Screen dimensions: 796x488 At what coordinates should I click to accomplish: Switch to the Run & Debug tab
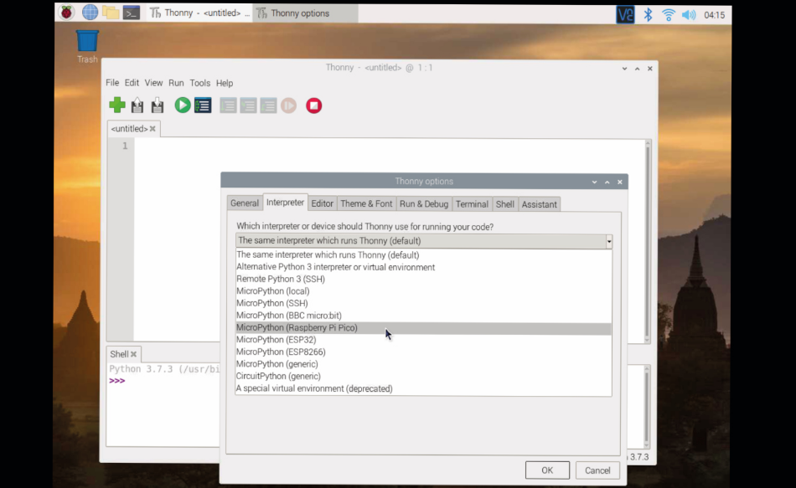point(424,203)
